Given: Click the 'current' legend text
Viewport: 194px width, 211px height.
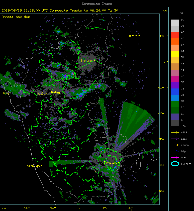Looking at the screenshot, I should click(x=186, y=164).
